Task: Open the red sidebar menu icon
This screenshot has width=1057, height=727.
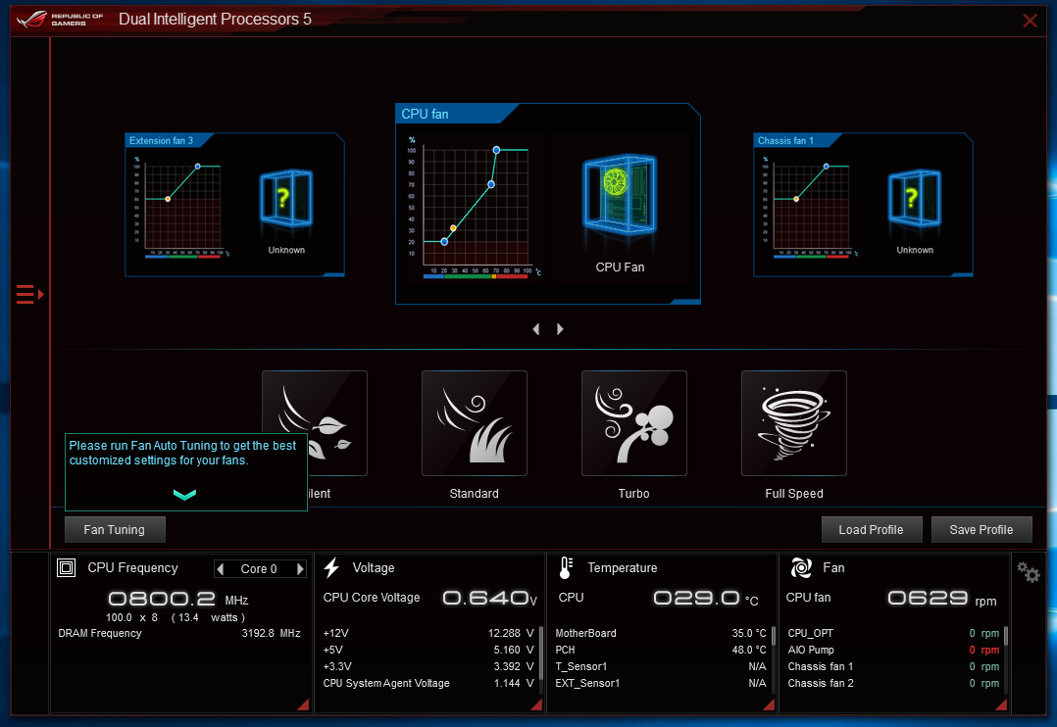Action: (x=29, y=295)
